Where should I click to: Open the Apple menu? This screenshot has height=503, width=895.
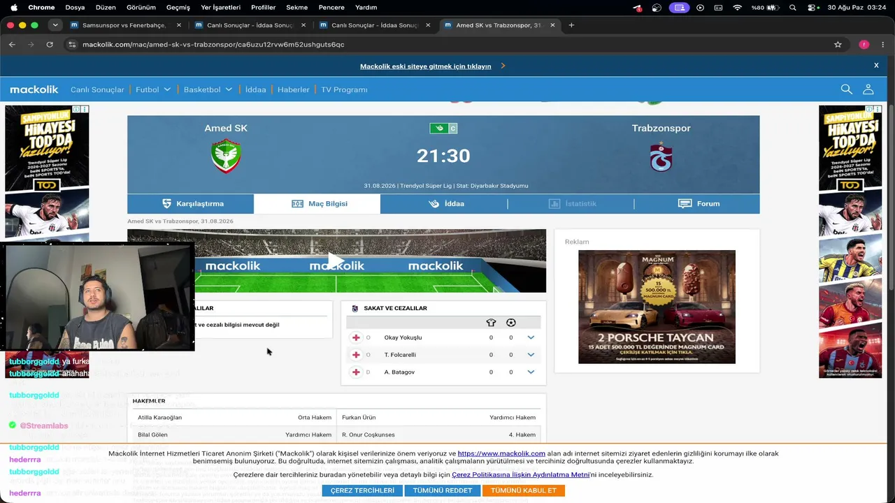pyautogui.click(x=13, y=8)
